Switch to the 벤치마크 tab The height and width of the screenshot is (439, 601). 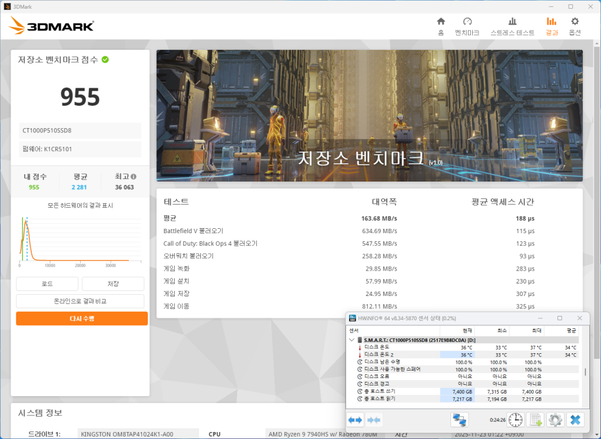pyautogui.click(x=467, y=25)
